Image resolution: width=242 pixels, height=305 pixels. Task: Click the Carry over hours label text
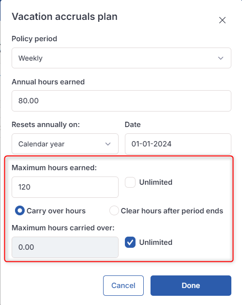(56, 211)
